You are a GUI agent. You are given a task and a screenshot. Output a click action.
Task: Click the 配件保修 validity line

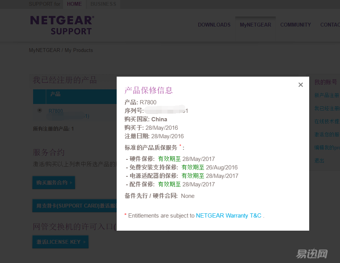[x=170, y=184]
